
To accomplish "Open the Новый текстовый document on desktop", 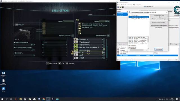I will pos(3,82).
